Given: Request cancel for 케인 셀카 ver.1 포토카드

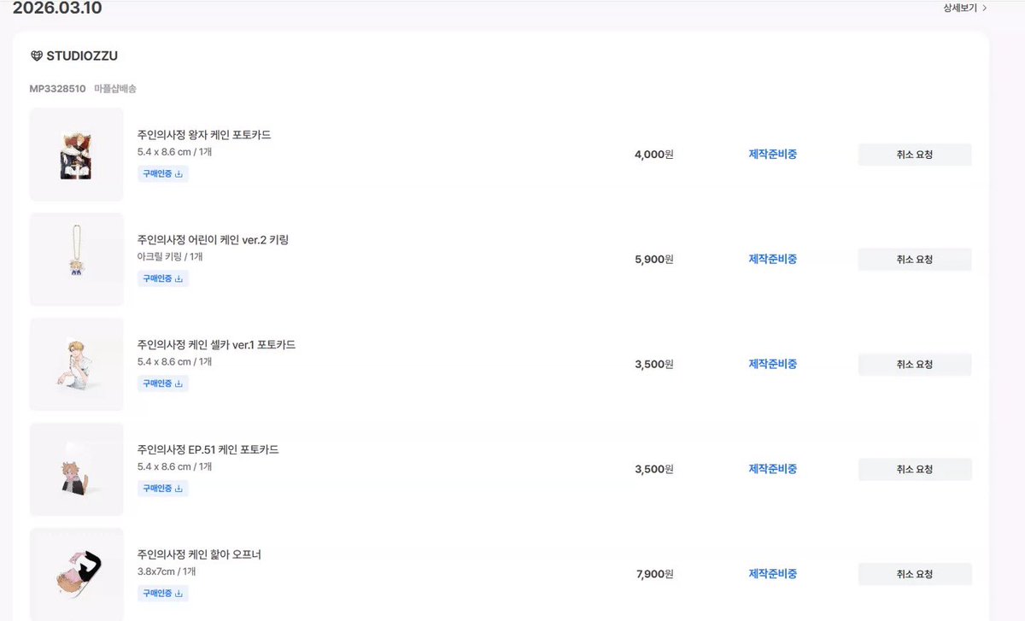Looking at the screenshot, I should 915,365.
